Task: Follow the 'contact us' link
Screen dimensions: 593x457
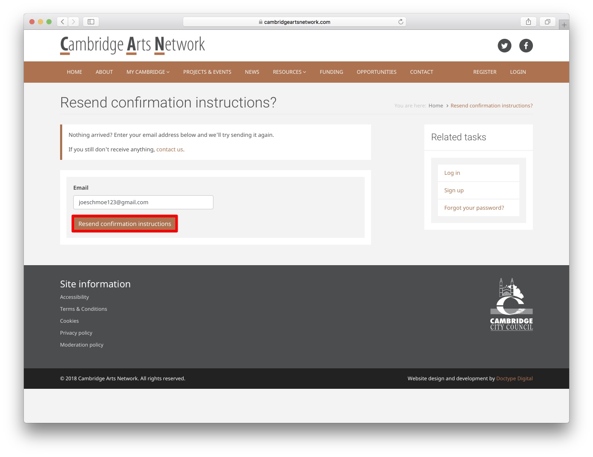Action: pyautogui.click(x=170, y=150)
